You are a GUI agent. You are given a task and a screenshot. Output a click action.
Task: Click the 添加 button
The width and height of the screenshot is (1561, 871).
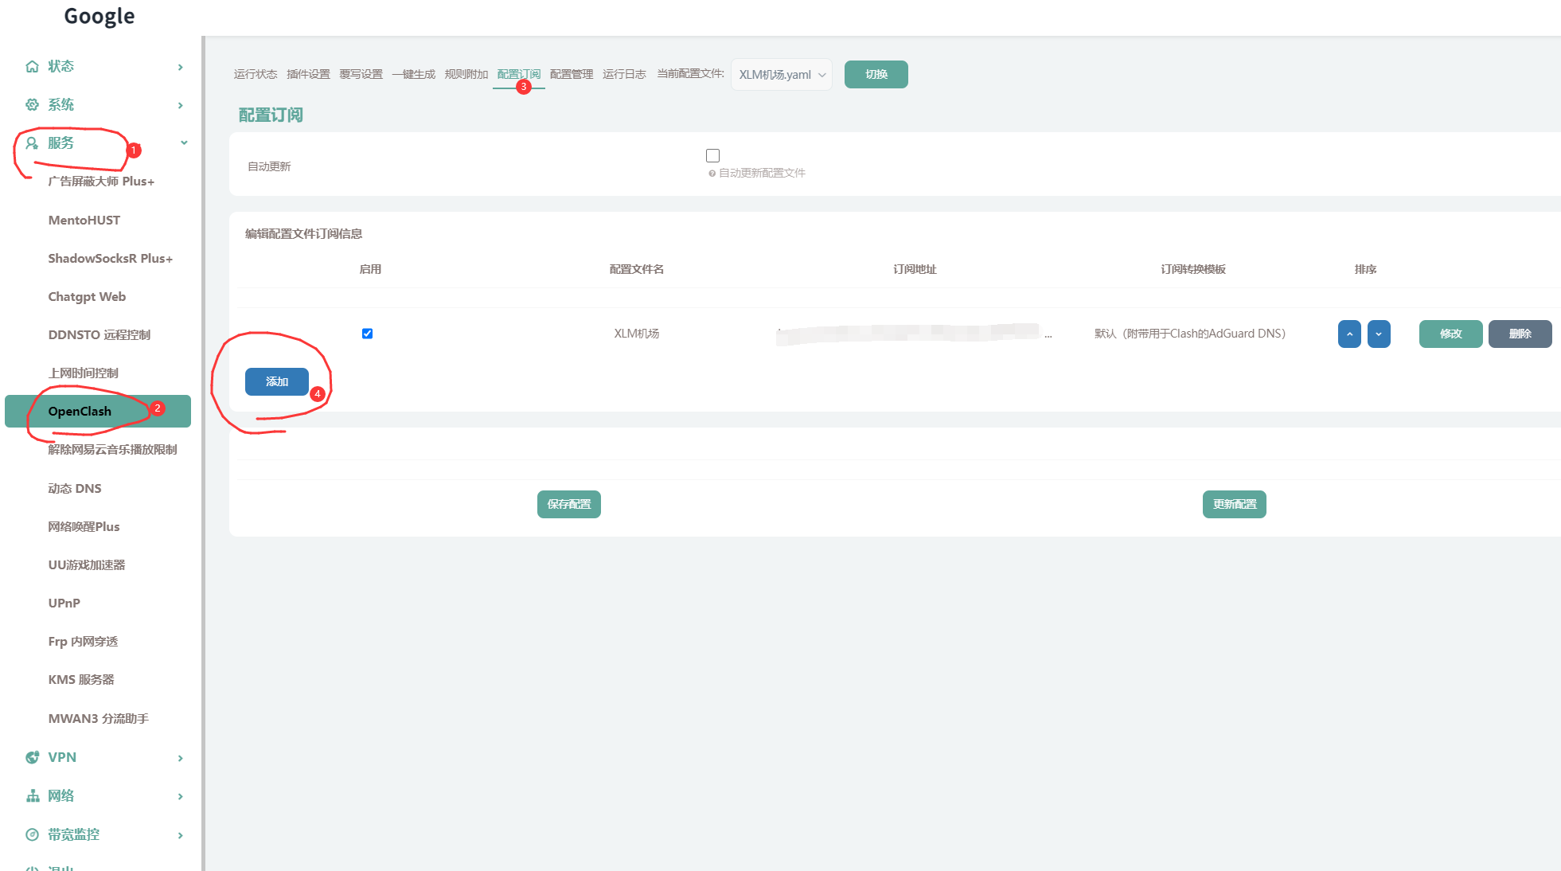point(276,382)
